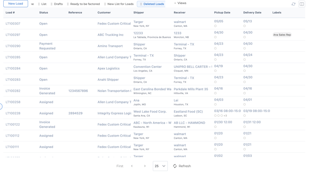Screen dimensions: 309x178
Task: Click the refresh icon at top right
Action: [x=293, y=4]
